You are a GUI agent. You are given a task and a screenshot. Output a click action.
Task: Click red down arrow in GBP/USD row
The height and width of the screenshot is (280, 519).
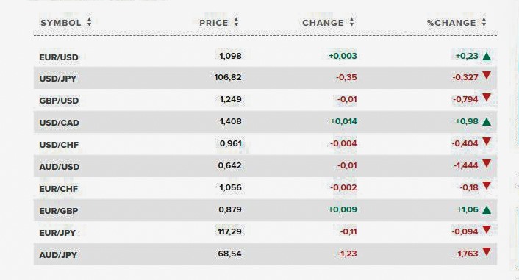coord(487,97)
